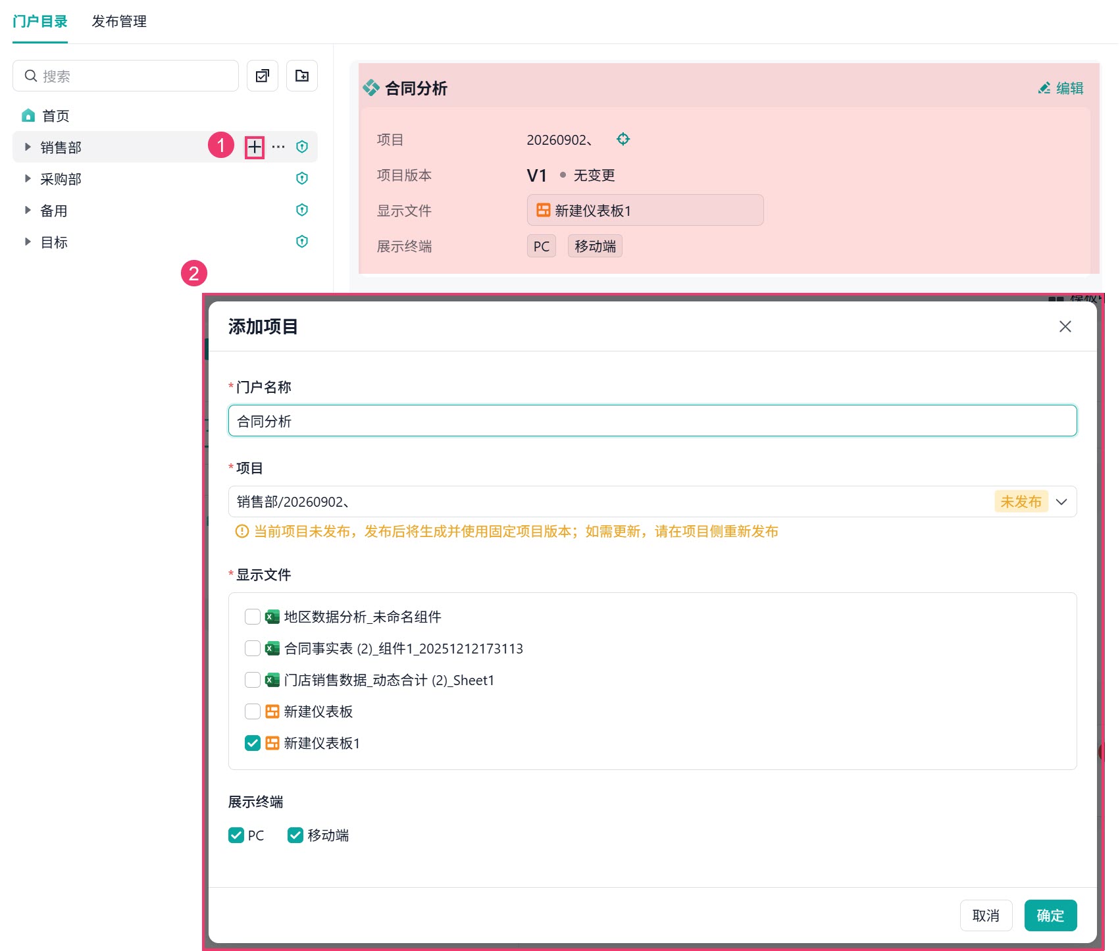Image resolution: width=1120 pixels, height=951 pixels.
Task: Open the 项目 dropdown showing 销售部/20260902
Action: click(652, 501)
